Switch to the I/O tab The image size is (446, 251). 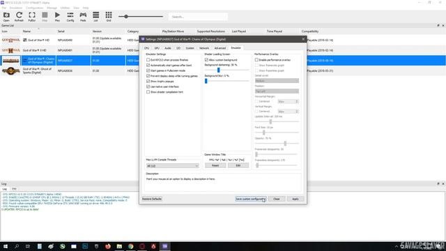click(178, 48)
